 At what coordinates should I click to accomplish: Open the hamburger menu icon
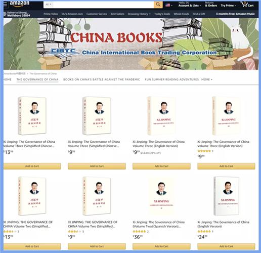pyautogui.click(x=5, y=4)
